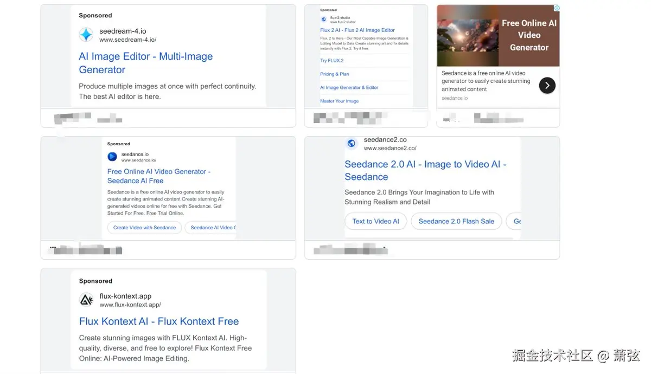
Task: Open AI Image Generator & Editor sitelink
Action: click(349, 87)
